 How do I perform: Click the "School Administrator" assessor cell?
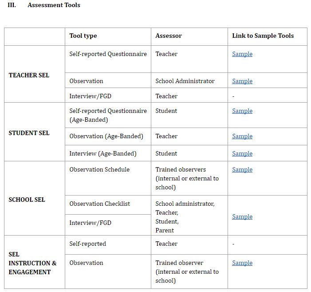coord(185,81)
